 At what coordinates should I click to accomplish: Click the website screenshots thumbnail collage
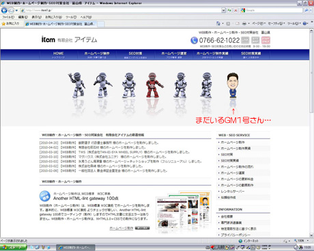[183, 211]
